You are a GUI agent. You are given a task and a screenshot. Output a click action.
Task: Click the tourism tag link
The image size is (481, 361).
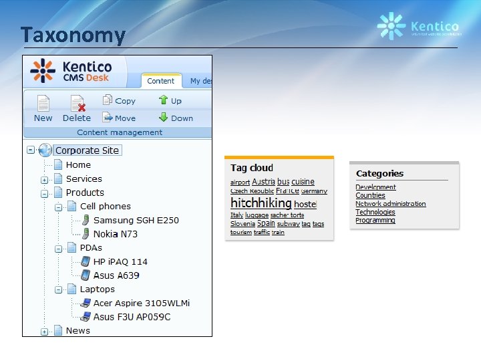(241, 232)
